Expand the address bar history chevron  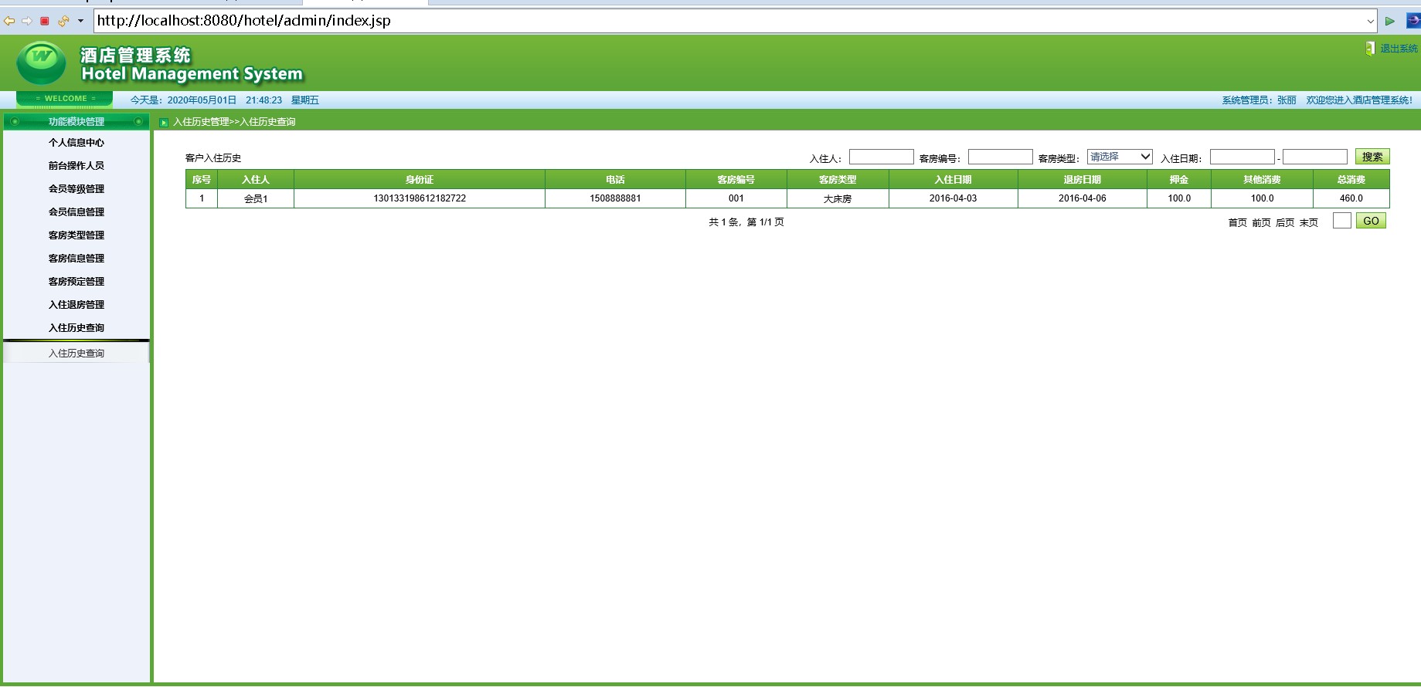[x=1370, y=21]
